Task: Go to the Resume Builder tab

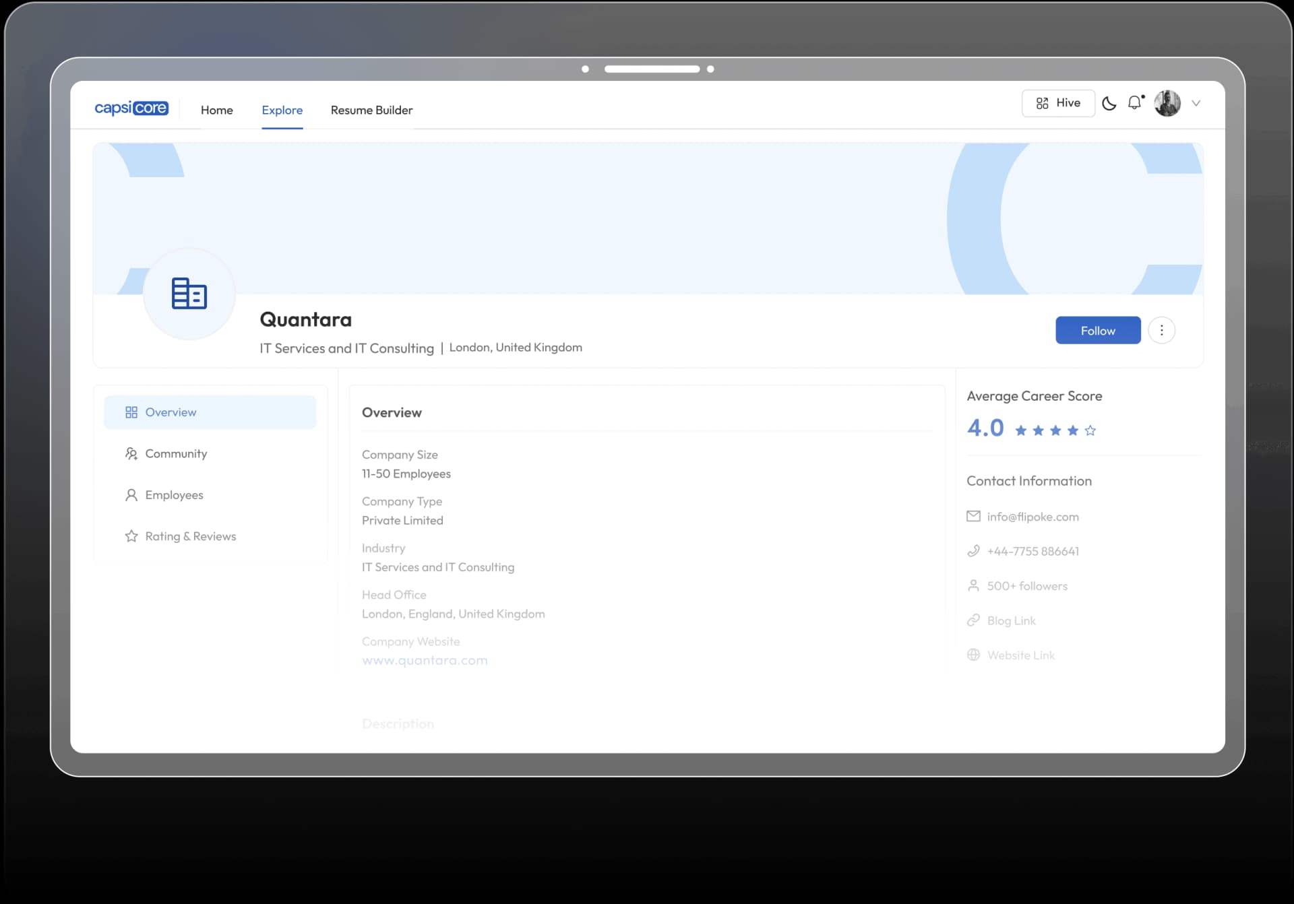Action: 371,110
